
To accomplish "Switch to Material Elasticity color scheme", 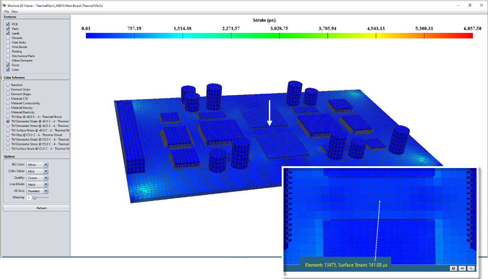I will pos(8,112).
